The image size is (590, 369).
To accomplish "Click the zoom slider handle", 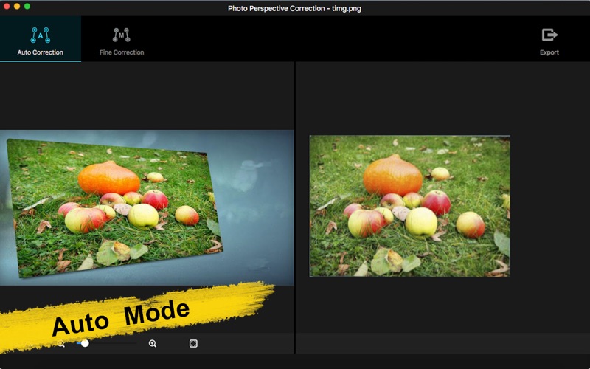I will click(x=85, y=343).
